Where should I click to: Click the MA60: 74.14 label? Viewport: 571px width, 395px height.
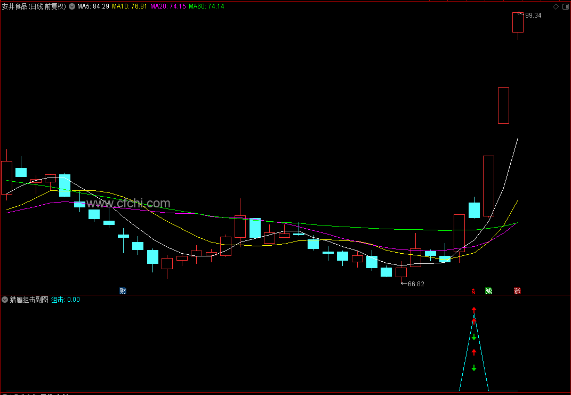click(206, 6)
